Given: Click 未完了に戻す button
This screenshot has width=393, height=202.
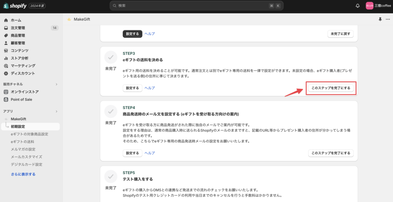Looking at the screenshot, I should point(340,34).
